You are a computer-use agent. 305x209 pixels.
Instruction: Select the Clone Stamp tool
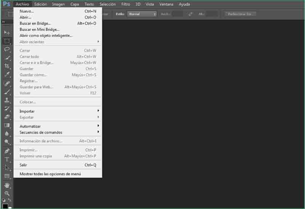pos(6,101)
